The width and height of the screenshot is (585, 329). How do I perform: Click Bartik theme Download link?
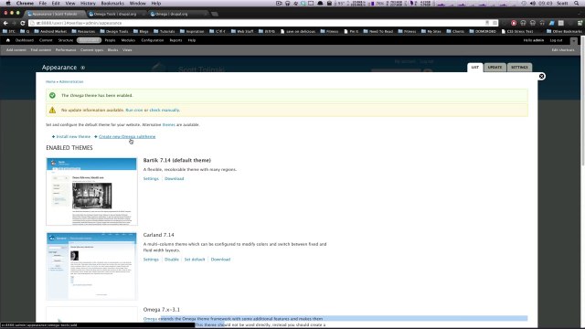(x=175, y=179)
